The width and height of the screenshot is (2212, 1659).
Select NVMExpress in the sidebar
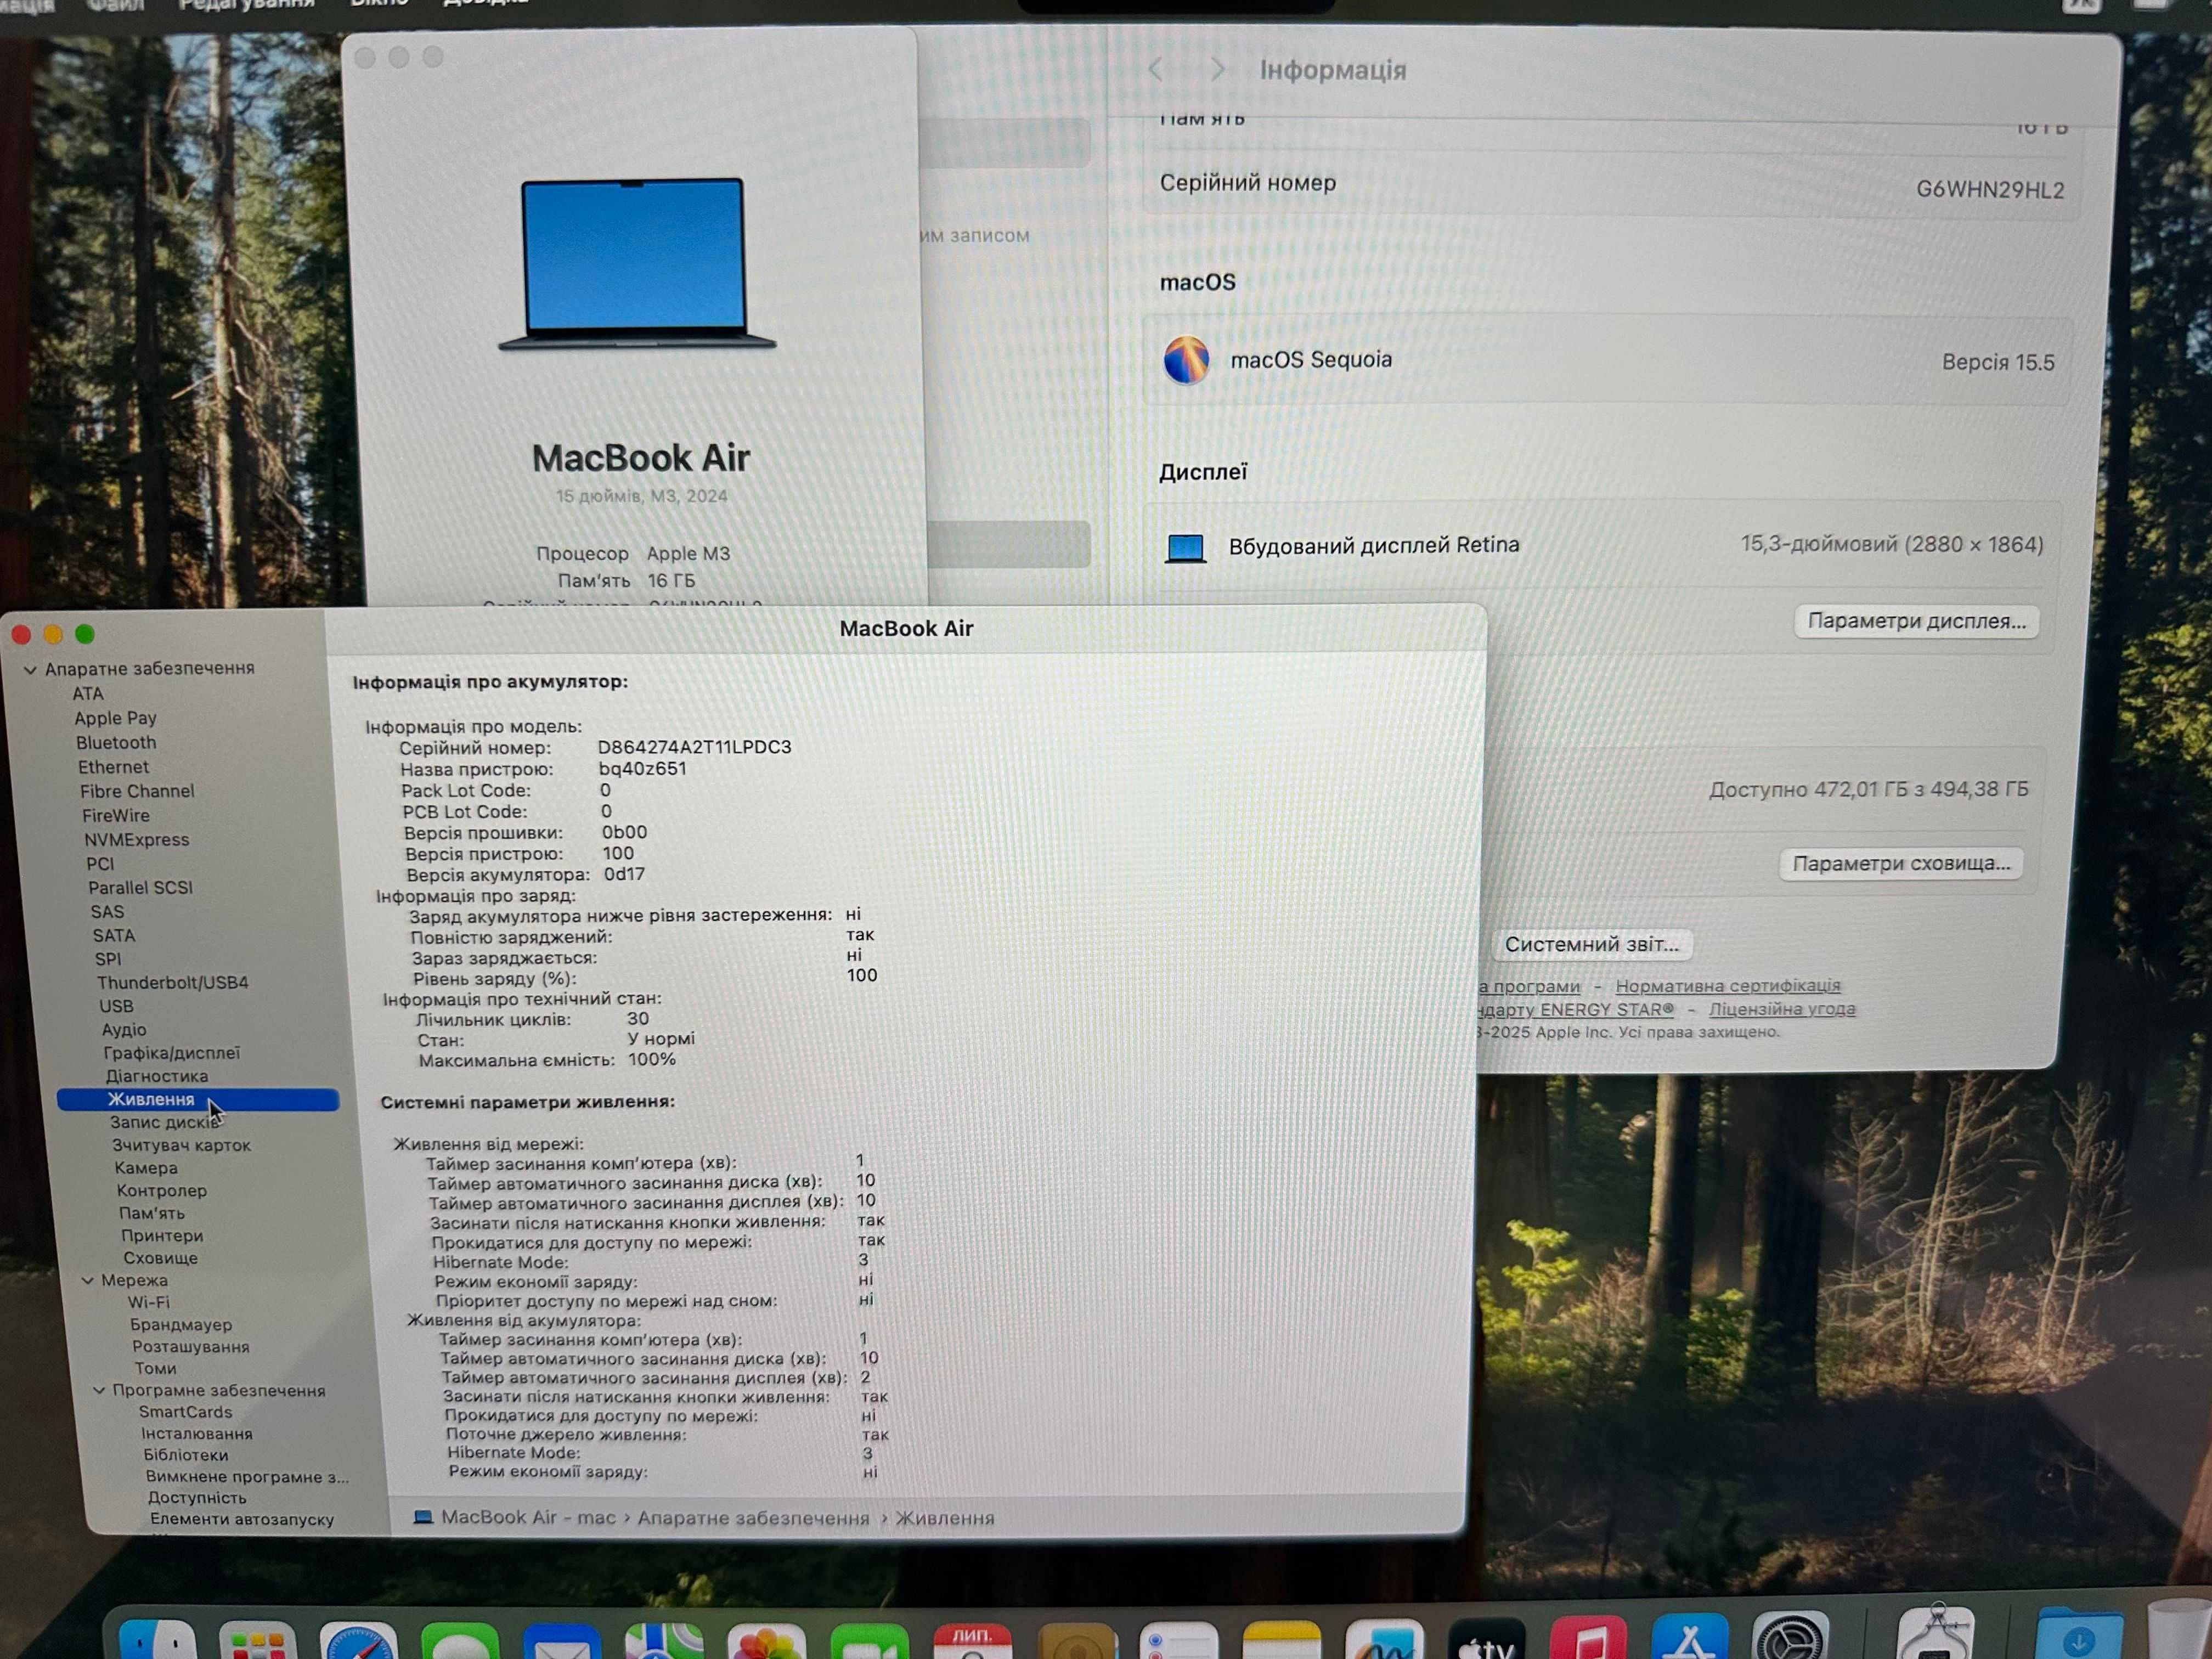click(136, 840)
